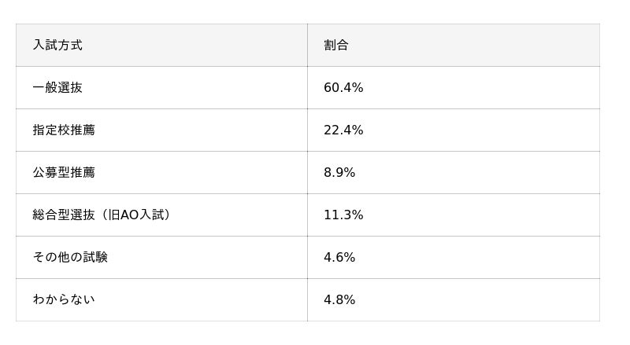
Task: Click the 割合 column header
Action: (336, 46)
